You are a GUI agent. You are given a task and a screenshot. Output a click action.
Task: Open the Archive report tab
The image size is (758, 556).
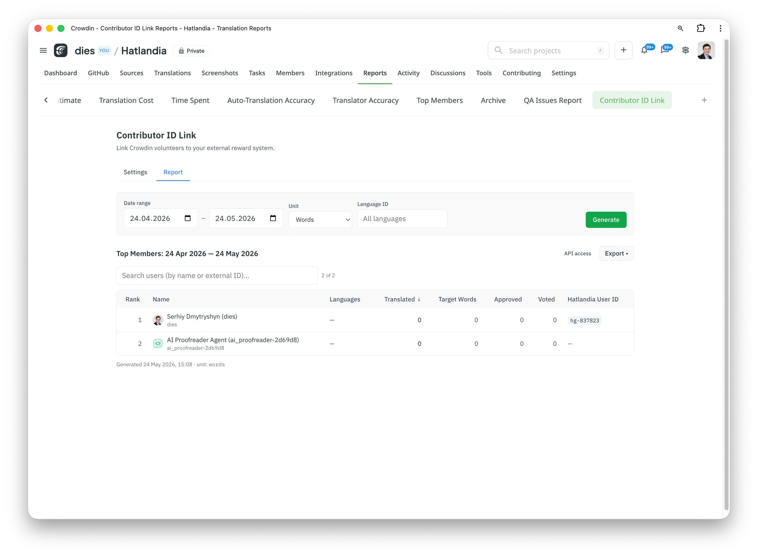coord(493,101)
